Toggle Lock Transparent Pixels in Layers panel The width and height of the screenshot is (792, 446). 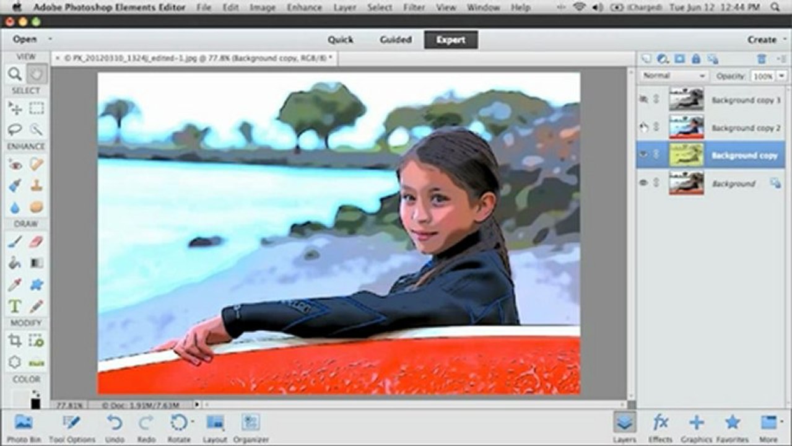tap(712, 59)
